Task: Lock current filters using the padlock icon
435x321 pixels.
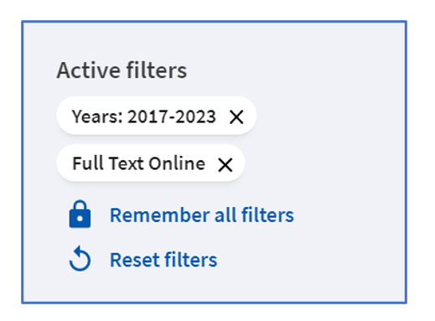Action: [80, 215]
